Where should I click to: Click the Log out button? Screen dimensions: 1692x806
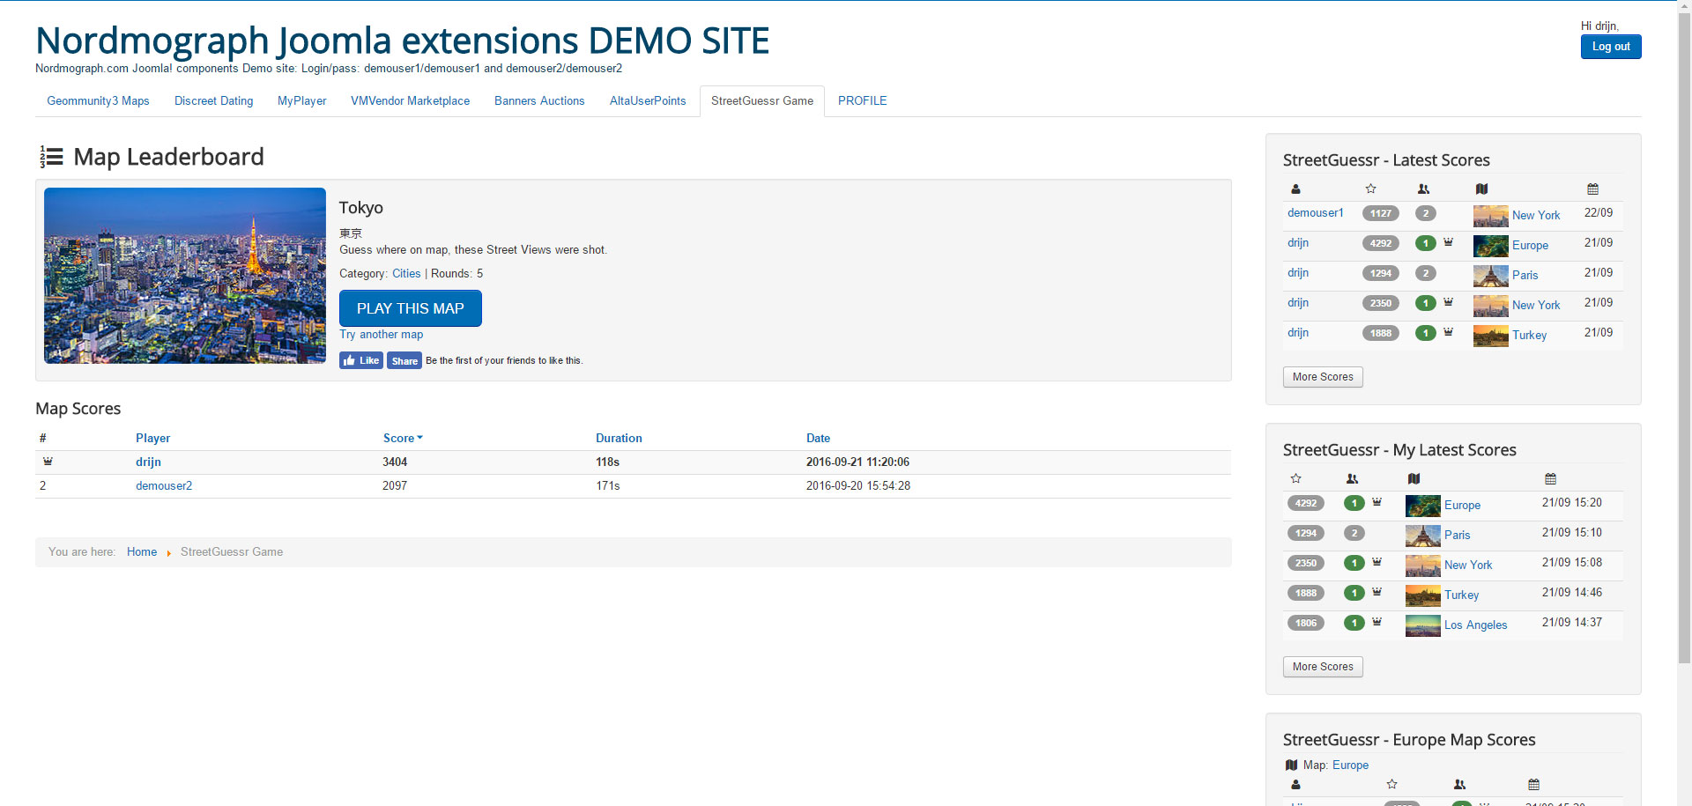(1611, 47)
